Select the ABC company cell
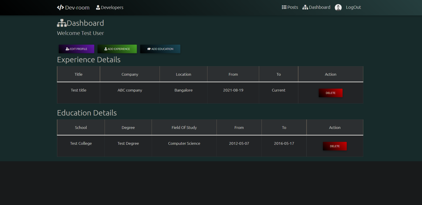The height and width of the screenshot is (205, 422). 130,93
